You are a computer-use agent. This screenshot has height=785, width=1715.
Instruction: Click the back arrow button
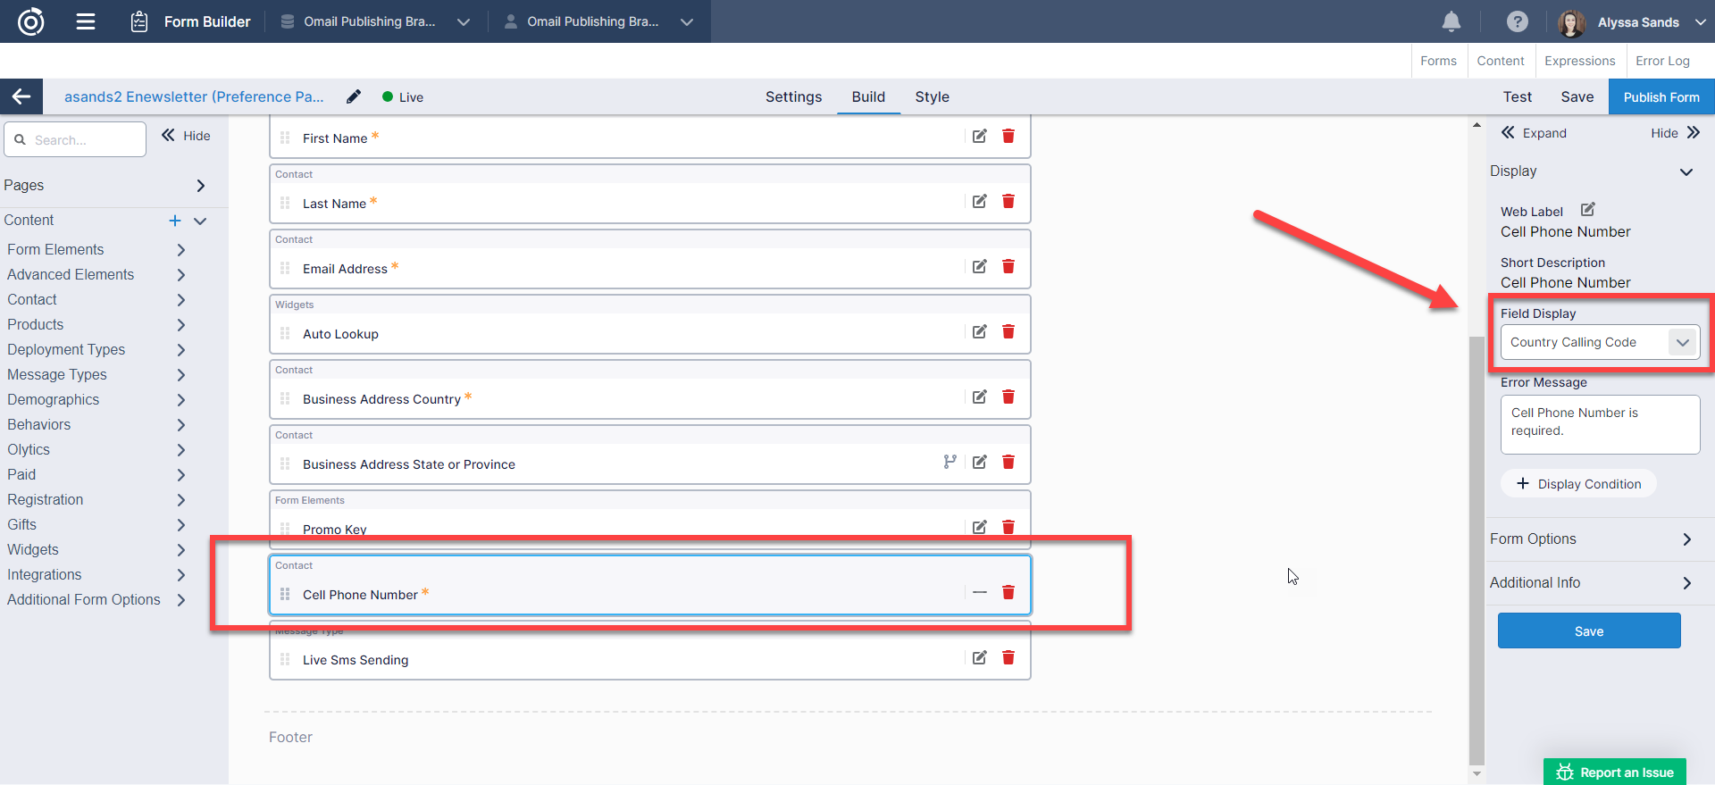[21, 96]
